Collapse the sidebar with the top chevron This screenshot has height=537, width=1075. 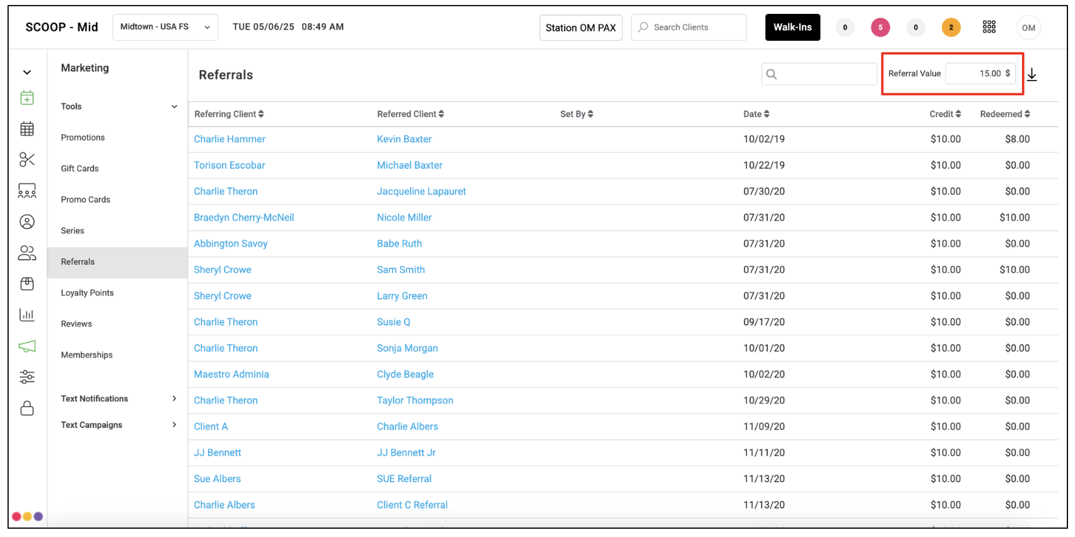27,72
